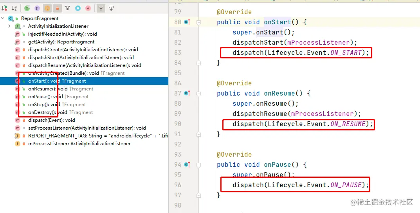Toggle Show Lambdas pink lambda icon

tap(88, 8)
